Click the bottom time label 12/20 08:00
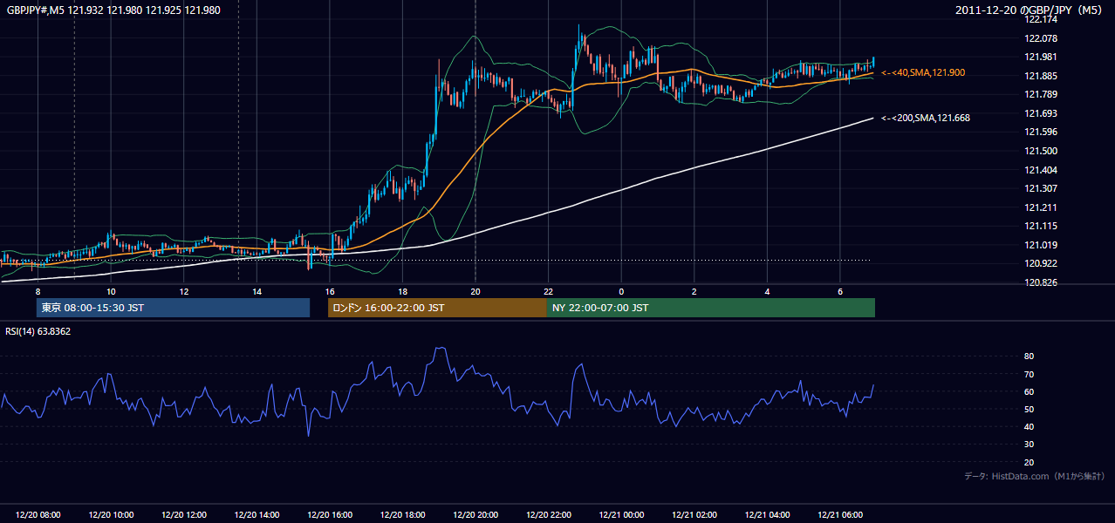This screenshot has width=1115, height=523. 38,515
